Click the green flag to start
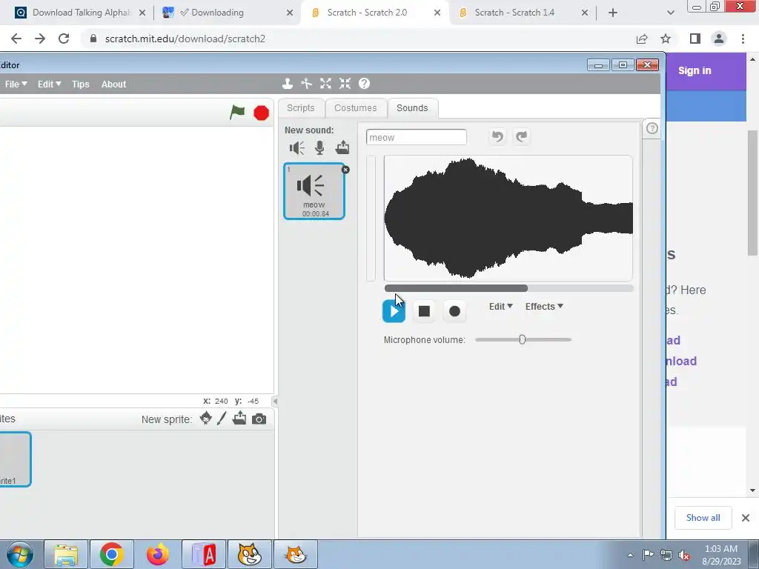The width and height of the screenshot is (759, 569). pos(237,113)
